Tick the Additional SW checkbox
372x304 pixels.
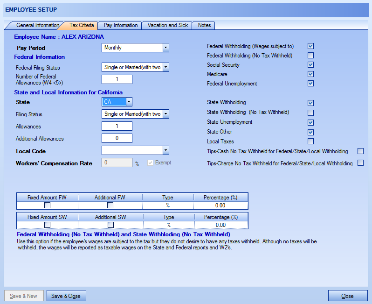(110, 225)
